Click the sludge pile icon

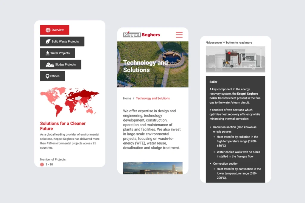tap(50, 64)
